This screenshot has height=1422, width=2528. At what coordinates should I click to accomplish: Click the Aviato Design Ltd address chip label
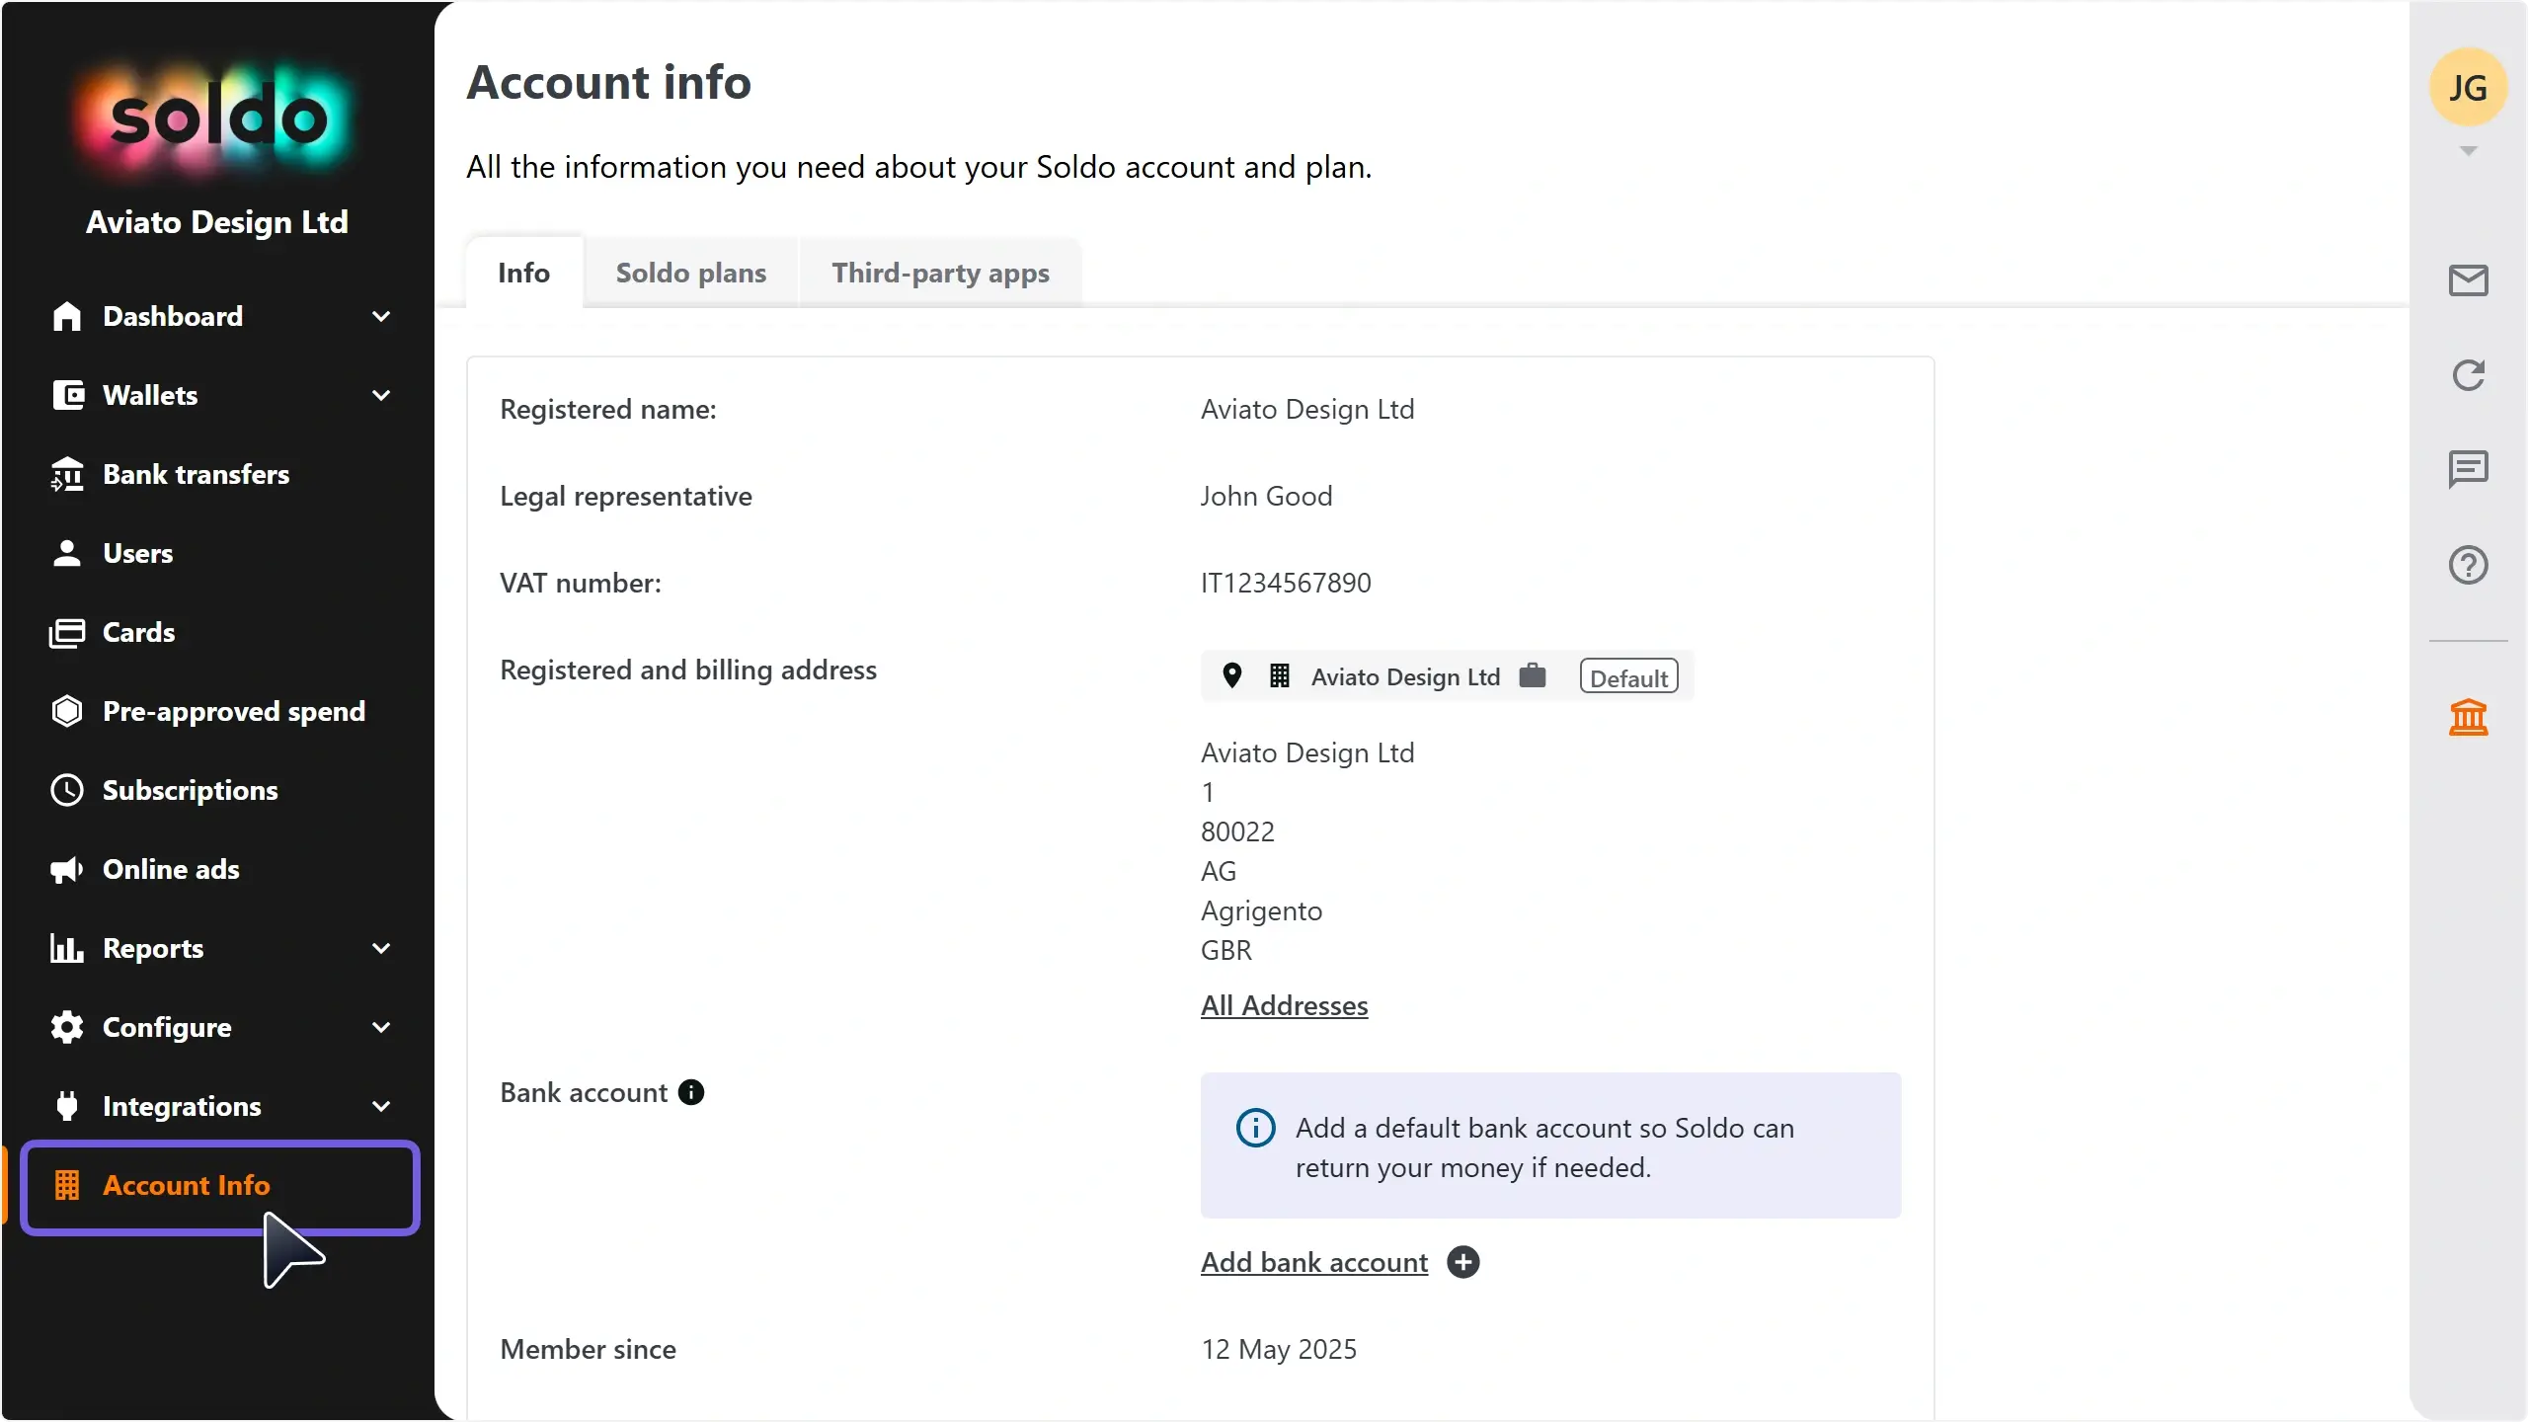[x=1405, y=676]
